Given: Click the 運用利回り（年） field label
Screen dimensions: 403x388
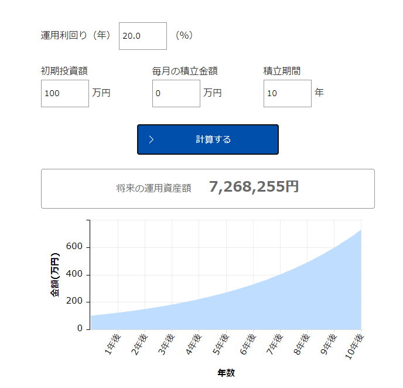Looking at the screenshot, I should 76,35.
